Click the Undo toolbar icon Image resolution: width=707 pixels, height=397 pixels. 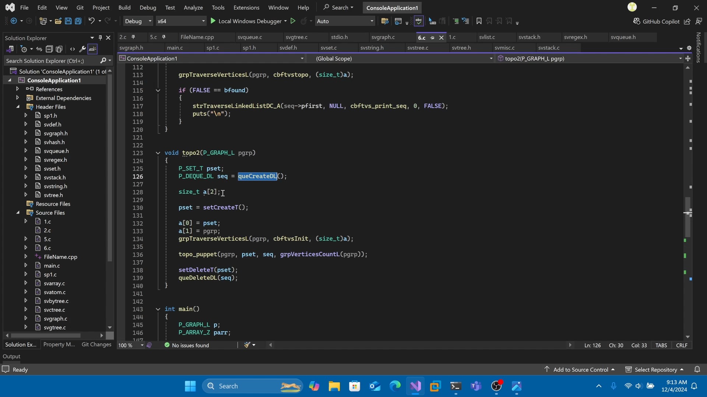[91, 21]
